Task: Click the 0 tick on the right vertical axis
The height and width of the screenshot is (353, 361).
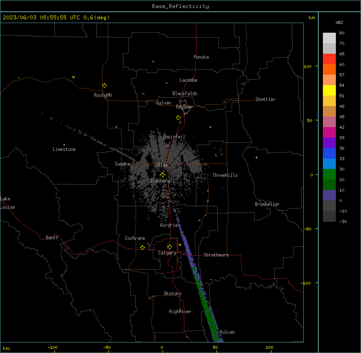Action: coord(312,175)
